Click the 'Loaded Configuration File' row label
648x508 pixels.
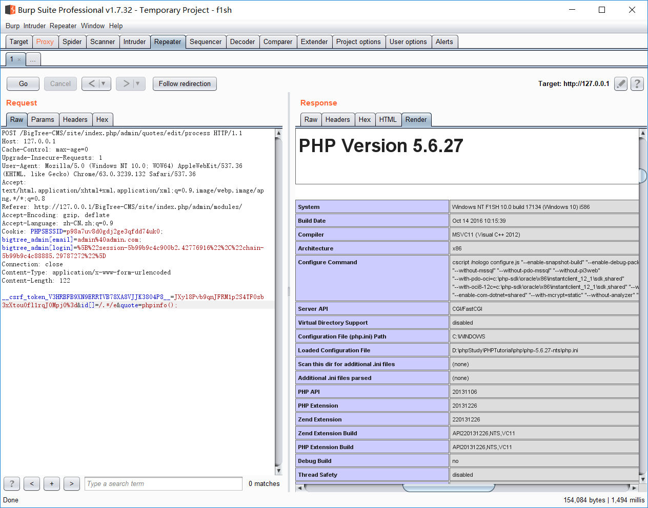point(334,350)
